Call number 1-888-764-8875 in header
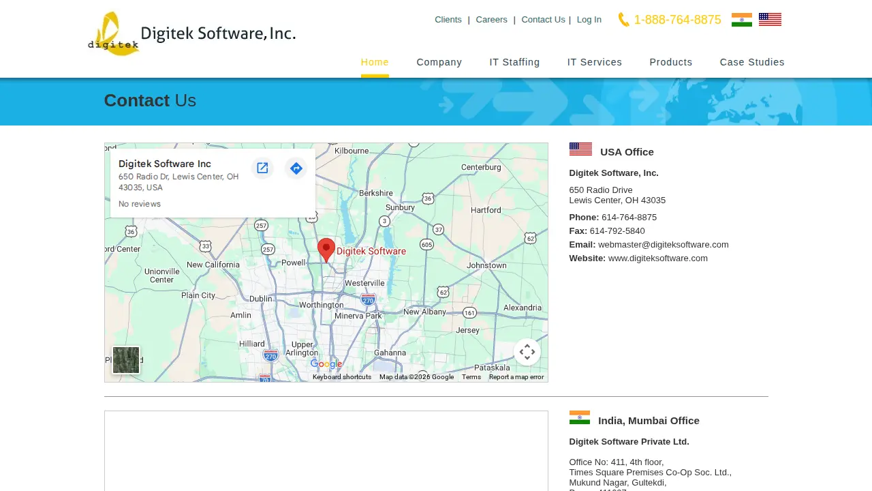Screen dimensions: 872x491 pyautogui.click(x=677, y=20)
